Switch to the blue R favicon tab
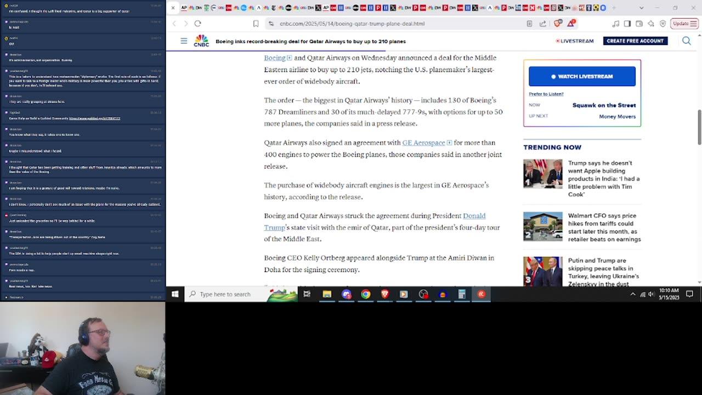This screenshot has height=395, width=702. (x=603, y=8)
